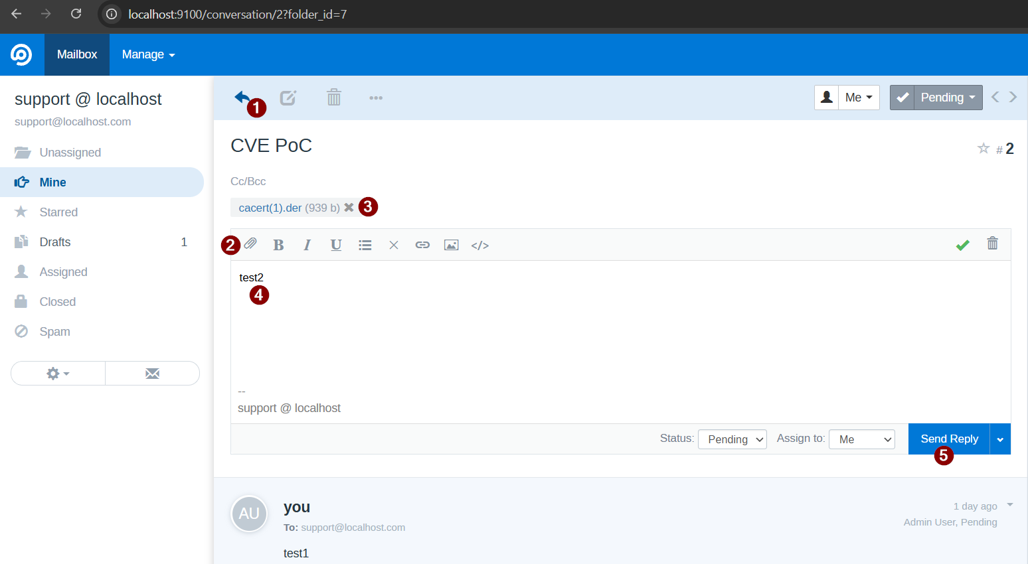Expand the Send Reply options arrow
Viewport: 1028px width, 564px height.
pyautogui.click(x=999, y=439)
